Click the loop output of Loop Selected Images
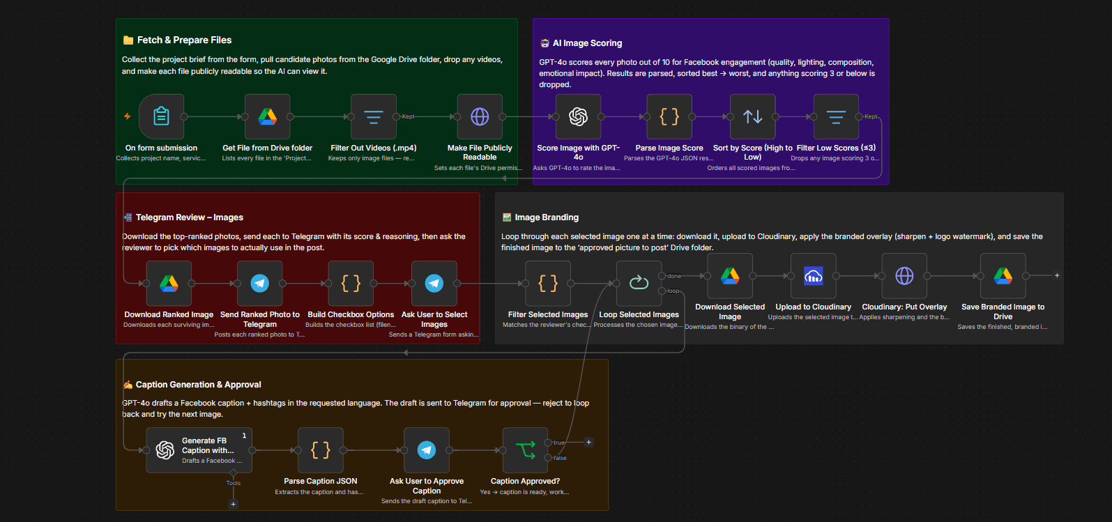Image resolution: width=1112 pixels, height=522 pixels. [662, 291]
